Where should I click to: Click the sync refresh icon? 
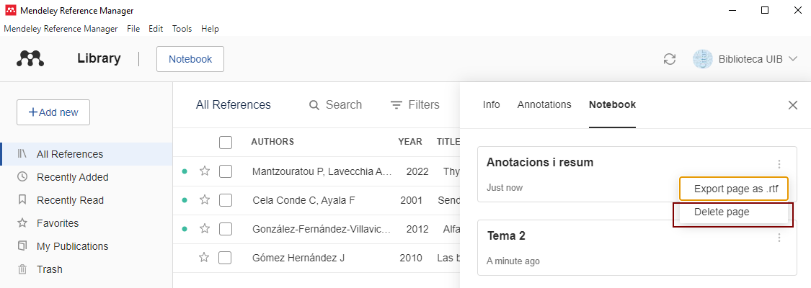(x=670, y=59)
